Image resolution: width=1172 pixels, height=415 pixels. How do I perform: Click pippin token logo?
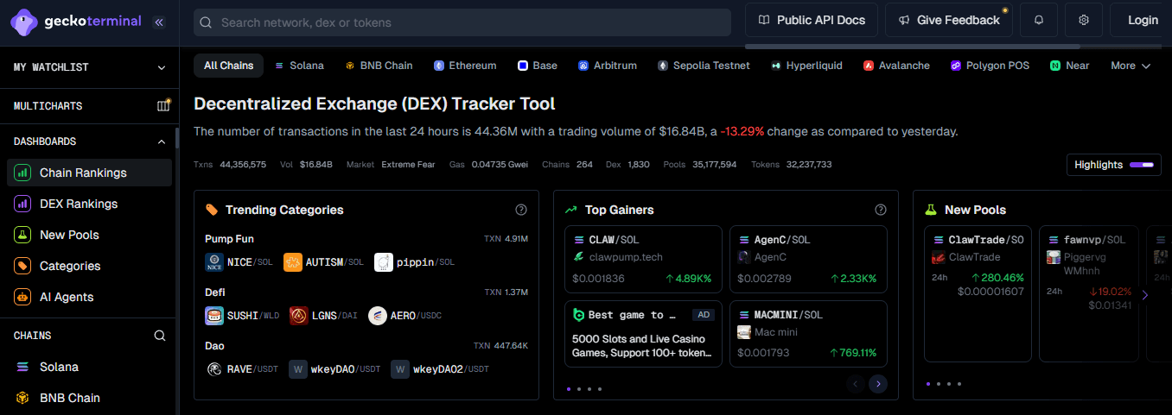[384, 262]
